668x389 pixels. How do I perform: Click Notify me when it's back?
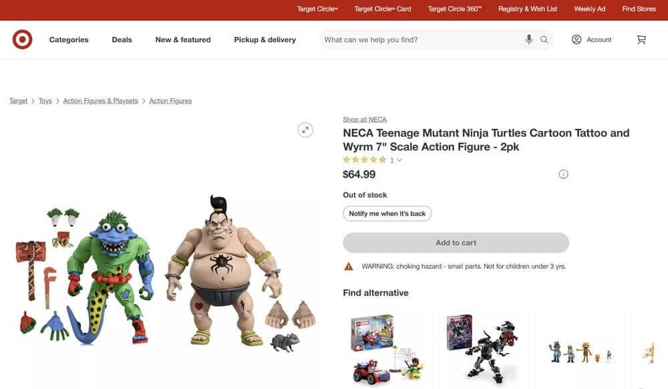[387, 213]
